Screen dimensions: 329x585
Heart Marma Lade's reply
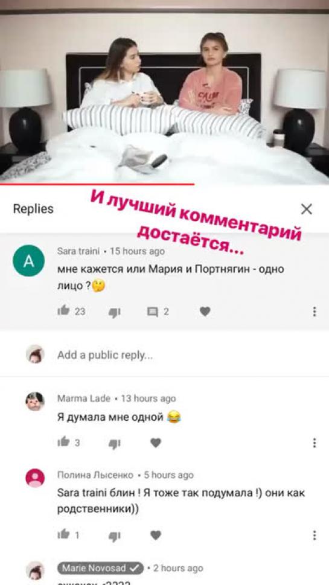(156, 443)
